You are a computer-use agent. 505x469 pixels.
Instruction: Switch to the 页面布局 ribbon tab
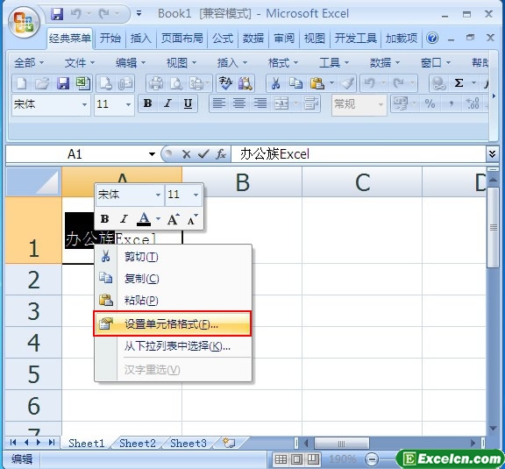[x=182, y=39]
